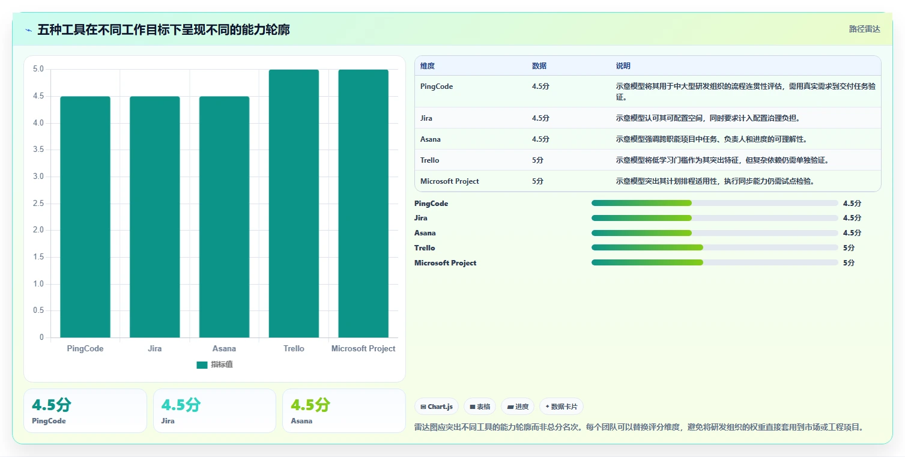Select the description 示意模型将低学习门槛作为其突出特征
Viewport: 905px width, 457px height.
point(722,160)
